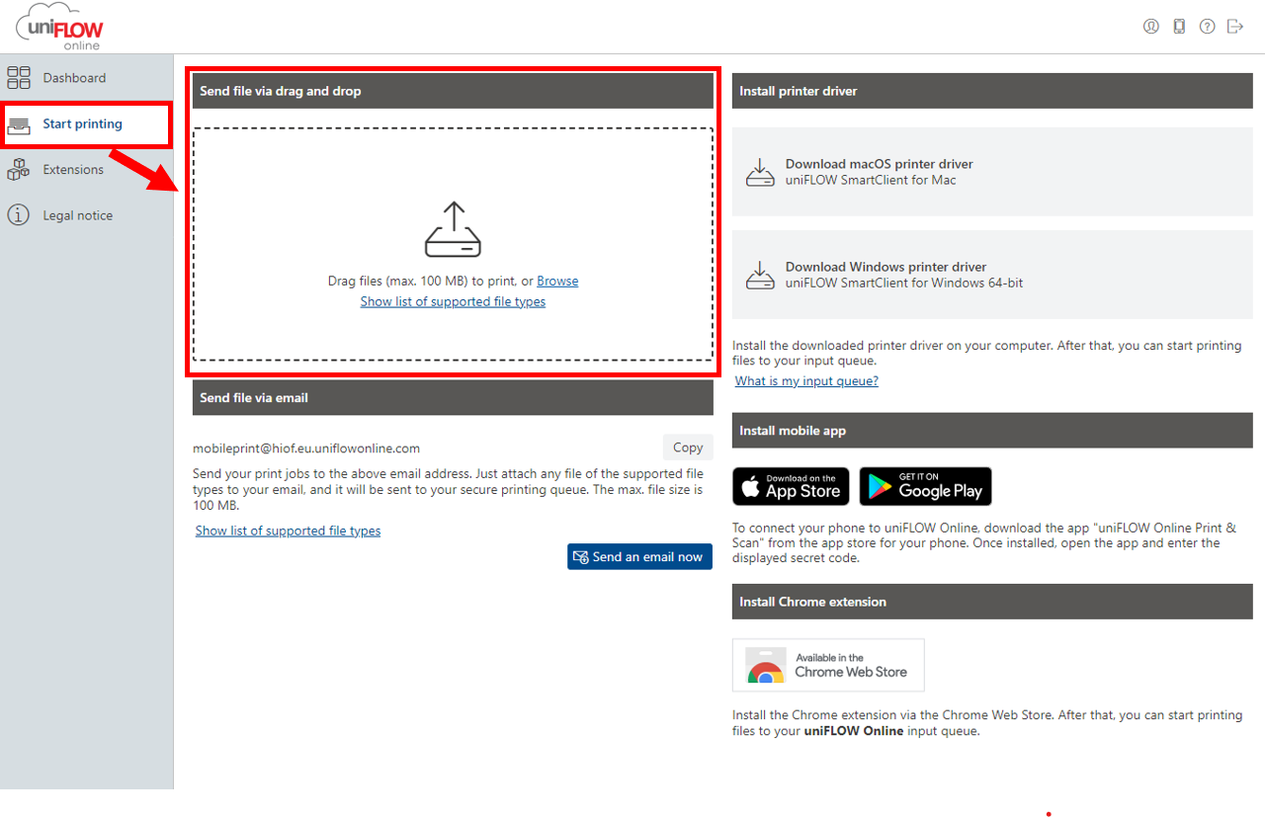Click the Install Chrome extension header
The width and height of the screenshot is (1265, 818).
click(992, 602)
